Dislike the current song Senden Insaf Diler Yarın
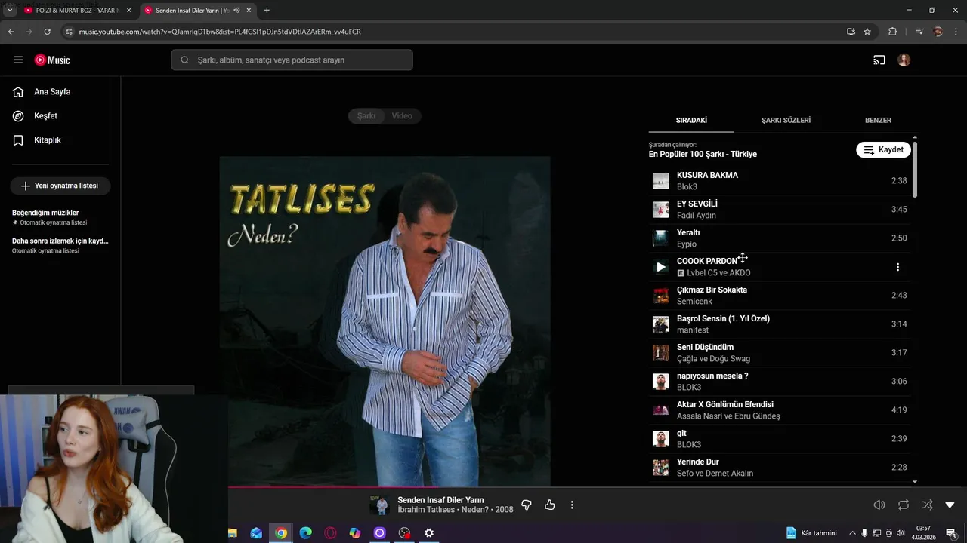 point(527,505)
